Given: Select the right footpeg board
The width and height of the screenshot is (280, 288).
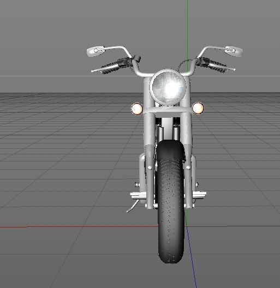Looking at the screenshot, I should 199,195.
